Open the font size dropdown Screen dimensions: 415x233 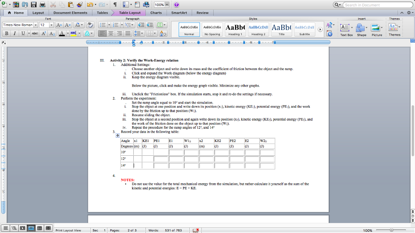51,25
